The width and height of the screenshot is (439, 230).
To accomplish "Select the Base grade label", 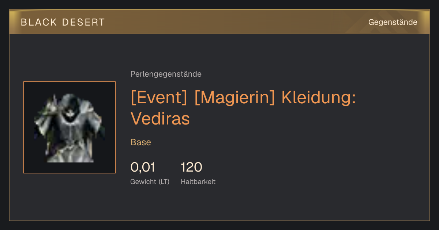I will point(140,142).
